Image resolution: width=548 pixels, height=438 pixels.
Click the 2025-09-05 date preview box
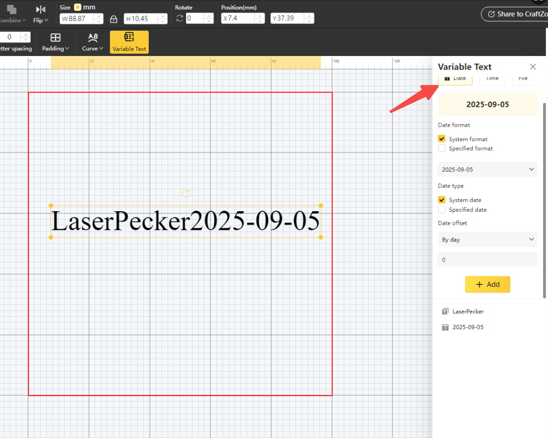pyautogui.click(x=488, y=104)
